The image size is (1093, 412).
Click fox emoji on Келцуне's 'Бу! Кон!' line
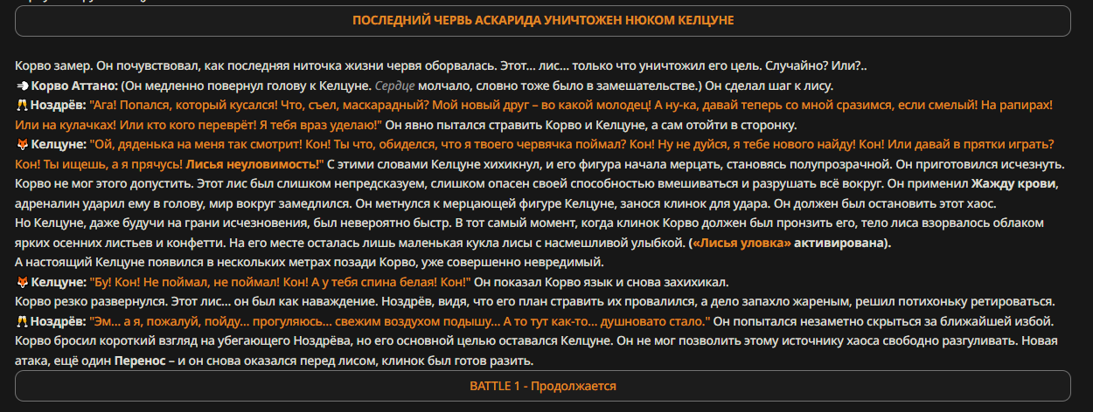pos(22,282)
